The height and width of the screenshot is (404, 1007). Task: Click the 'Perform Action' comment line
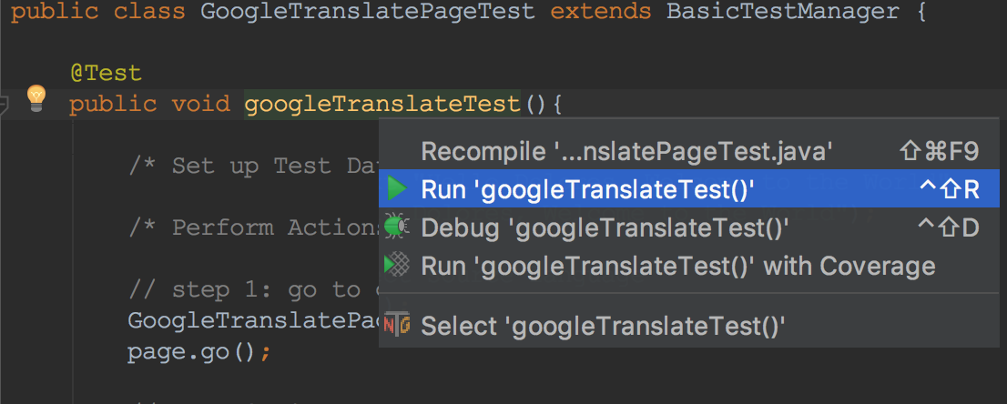tap(254, 228)
